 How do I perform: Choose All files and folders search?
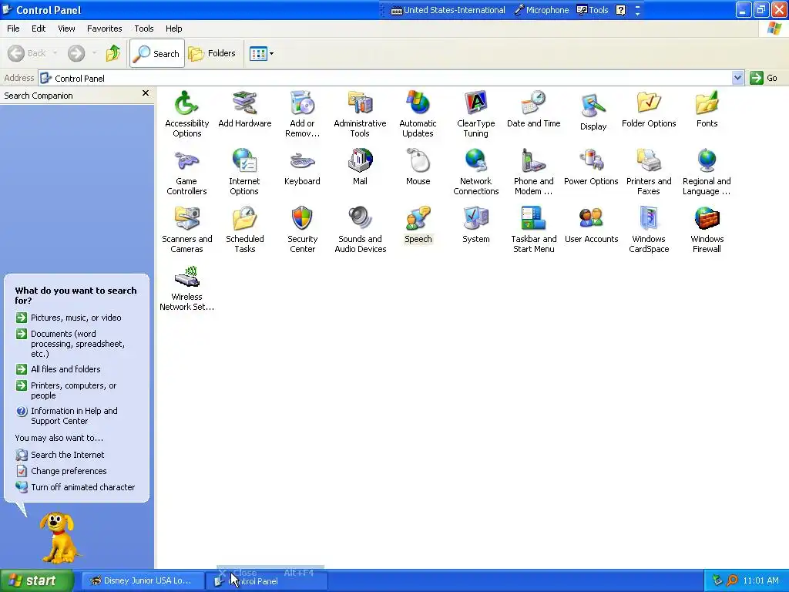(x=58, y=369)
